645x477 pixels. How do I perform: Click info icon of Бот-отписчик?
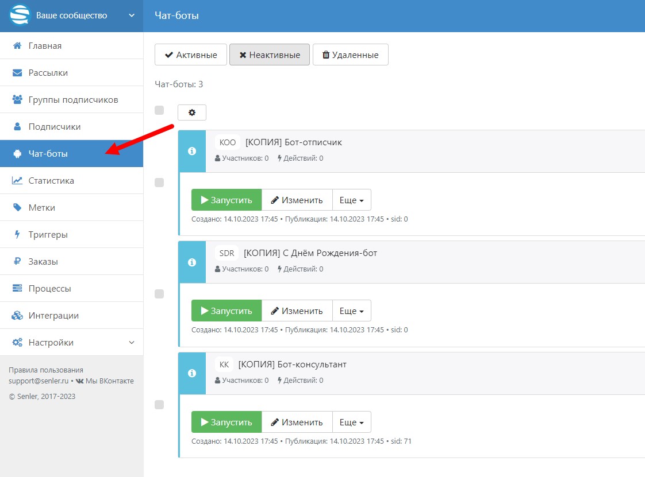[192, 151]
